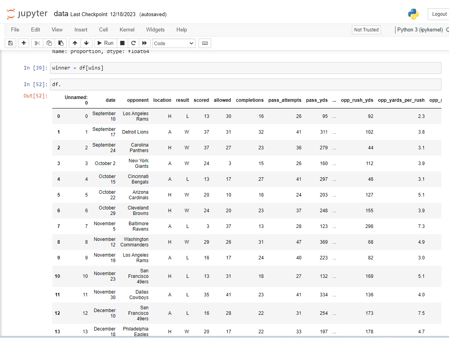Restart the kernel
The height and width of the screenshot is (338, 449).
click(133, 43)
